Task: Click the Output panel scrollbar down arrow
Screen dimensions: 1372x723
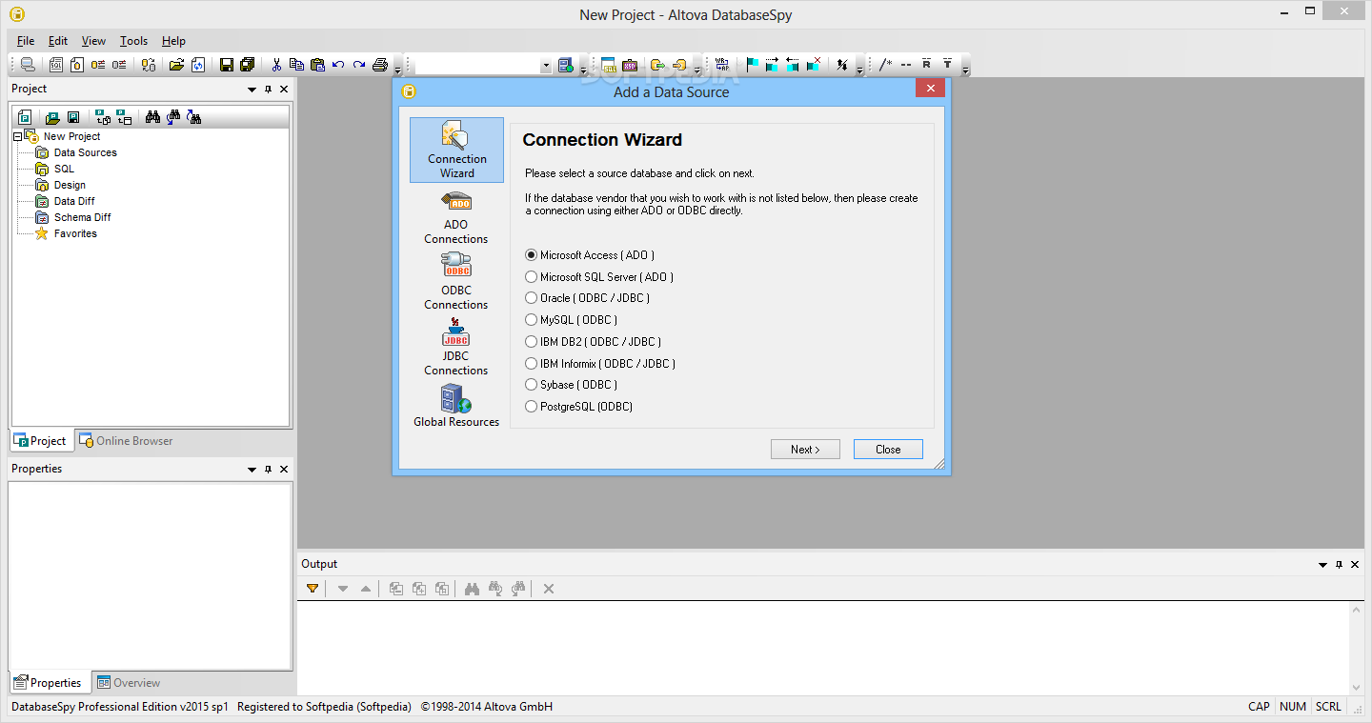Action: [x=1358, y=687]
